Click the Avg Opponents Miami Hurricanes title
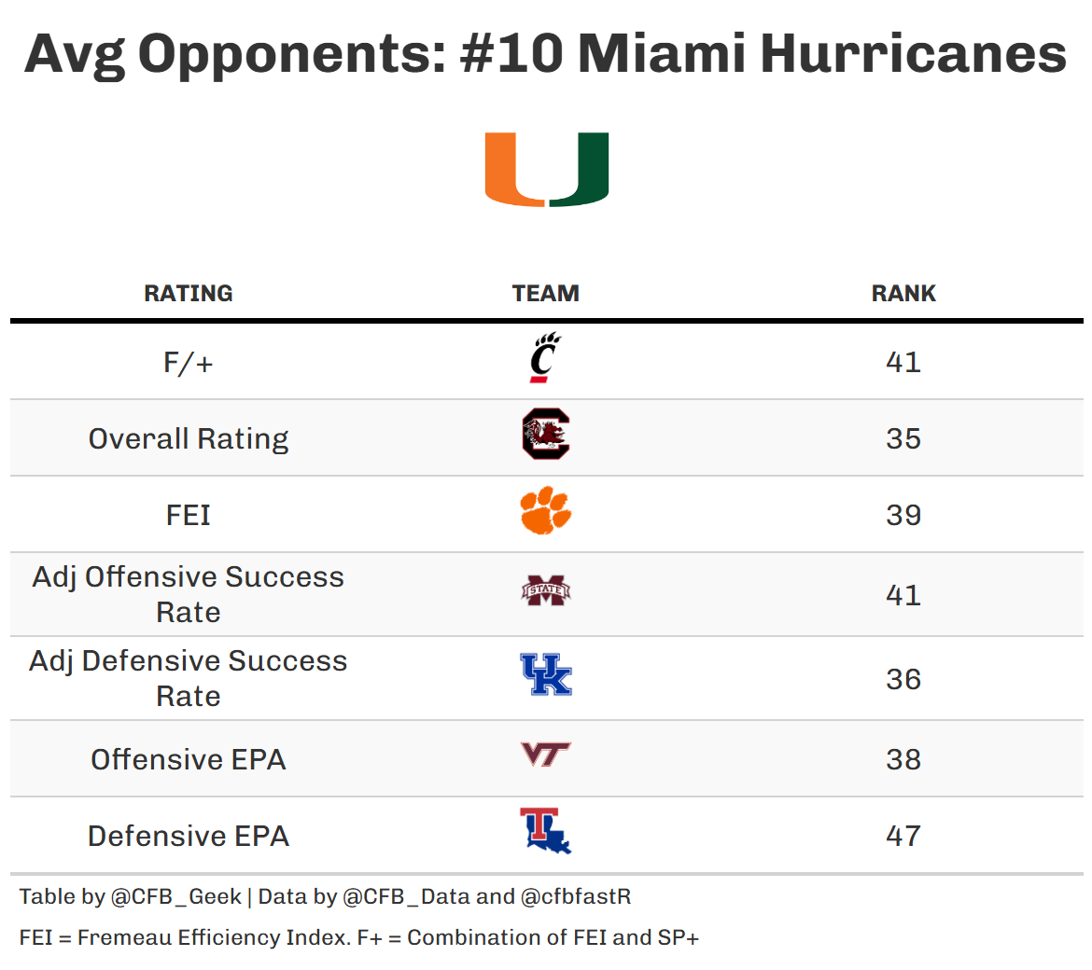This screenshot has width=1092, height=970. pyautogui.click(x=545, y=53)
